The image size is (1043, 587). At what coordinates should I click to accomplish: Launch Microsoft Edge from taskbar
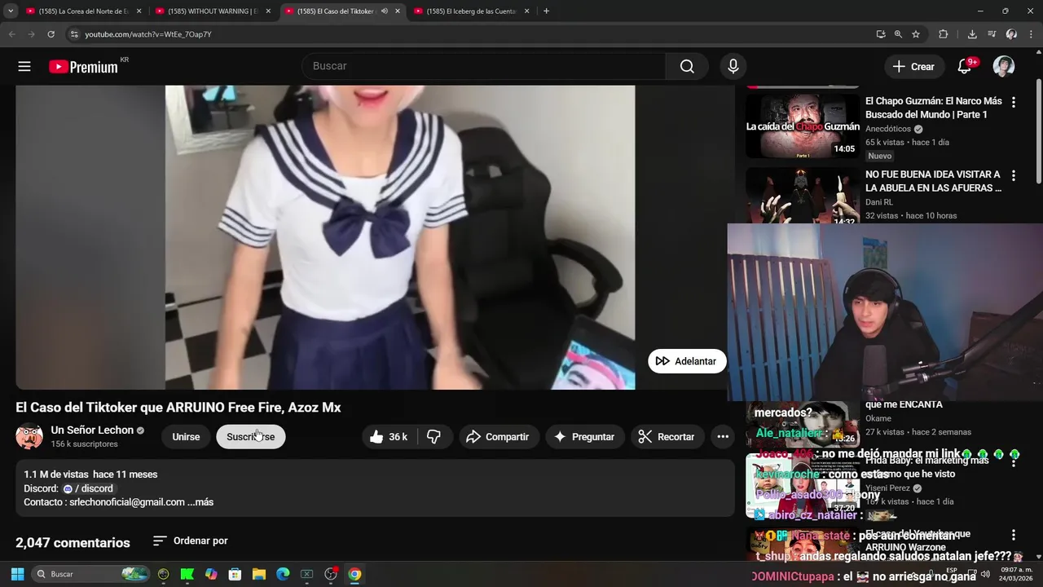283,574
